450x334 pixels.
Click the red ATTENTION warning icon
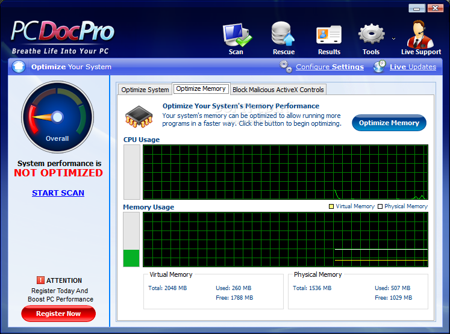pyautogui.click(x=40, y=280)
